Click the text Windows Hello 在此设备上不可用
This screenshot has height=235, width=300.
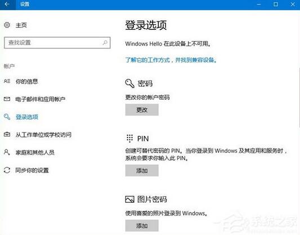tap(168, 44)
